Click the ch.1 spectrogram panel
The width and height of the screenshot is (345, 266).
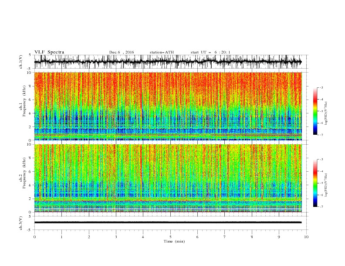[168, 106]
